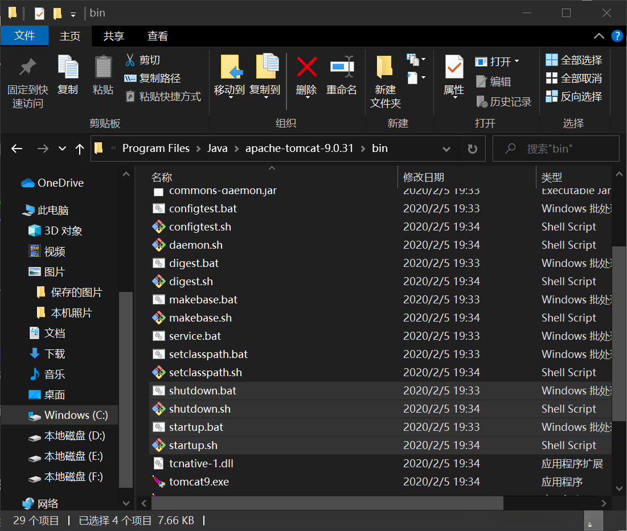Click the Help question mark icon
The image size is (627, 531).
(x=617, y=36)
